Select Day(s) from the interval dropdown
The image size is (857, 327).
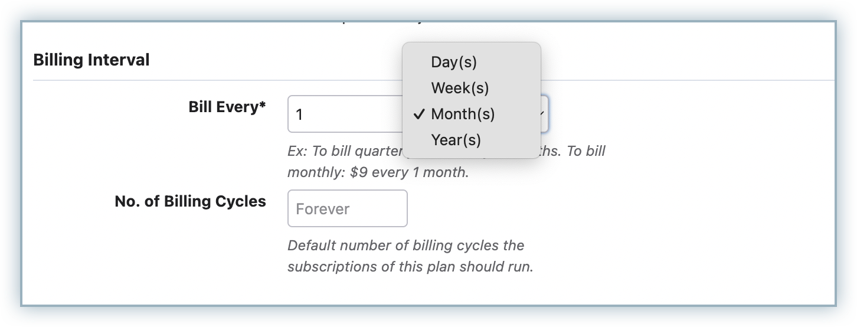(x=453, y=62)
